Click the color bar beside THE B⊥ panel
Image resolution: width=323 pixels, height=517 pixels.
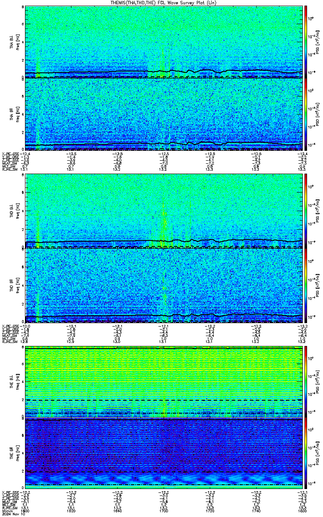[306, 382]
